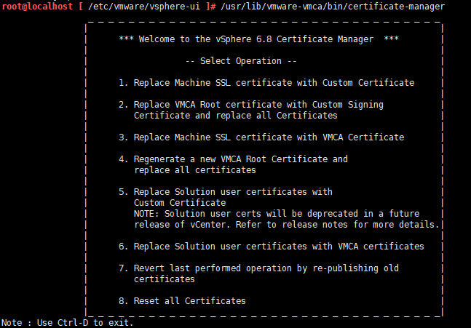Pick option 6 Solution user certificates with VMCA

pos(271,247)
